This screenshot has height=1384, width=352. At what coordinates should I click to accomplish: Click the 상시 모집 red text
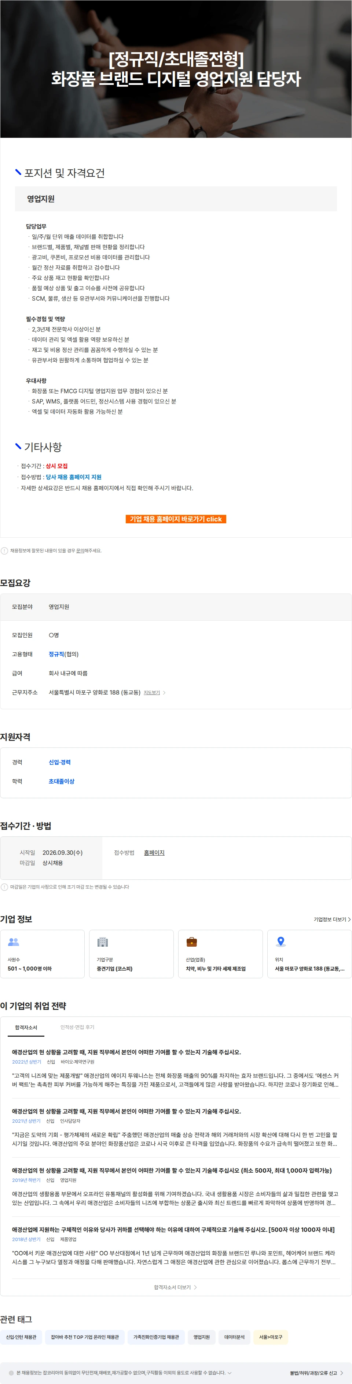57,466
